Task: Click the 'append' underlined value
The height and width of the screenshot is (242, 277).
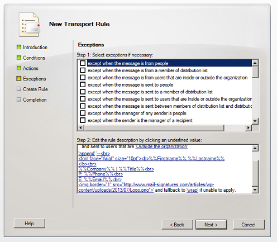Action: [87, 154]
